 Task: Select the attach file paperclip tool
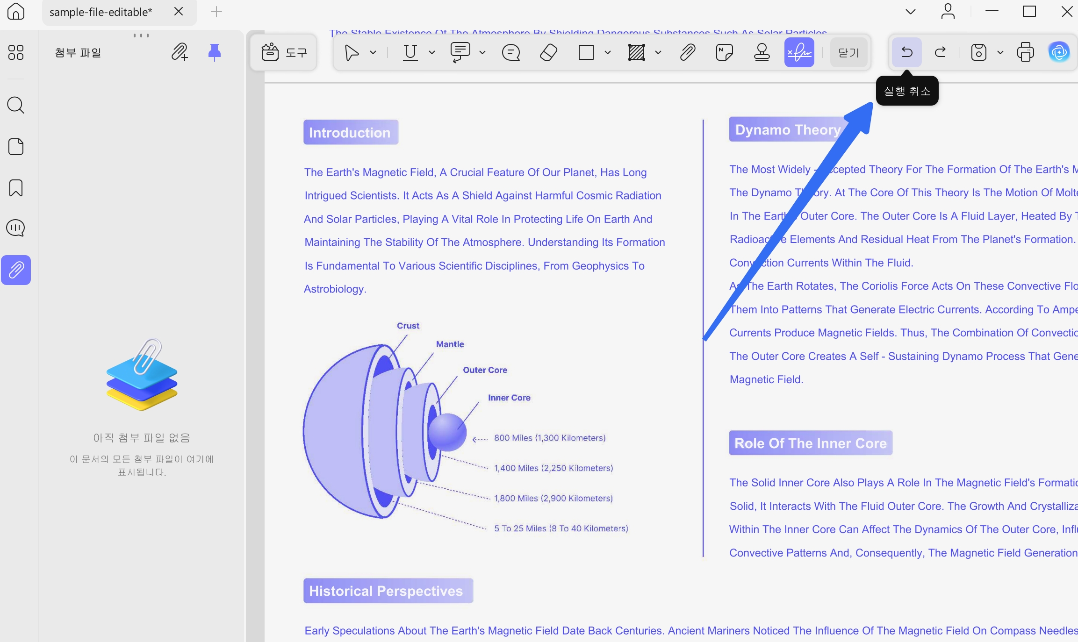(x=687, y=52)
